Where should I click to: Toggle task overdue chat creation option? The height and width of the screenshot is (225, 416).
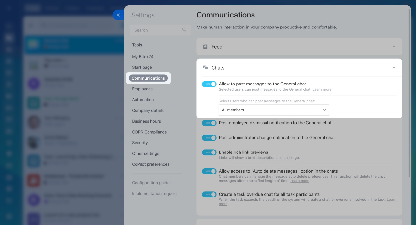tap(209, 195)
